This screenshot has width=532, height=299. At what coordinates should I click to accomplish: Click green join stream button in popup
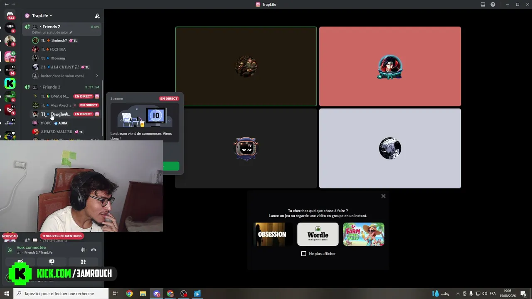coord(171,166)
